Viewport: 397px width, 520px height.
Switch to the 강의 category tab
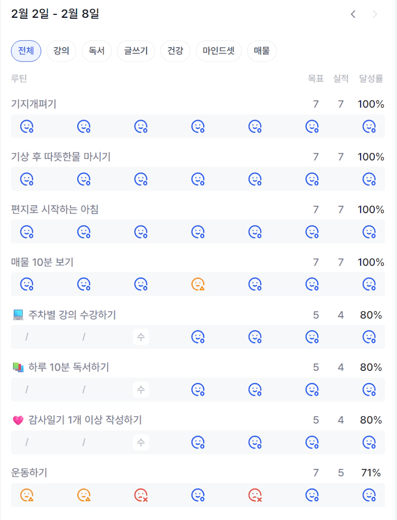(x=61, y=51)
